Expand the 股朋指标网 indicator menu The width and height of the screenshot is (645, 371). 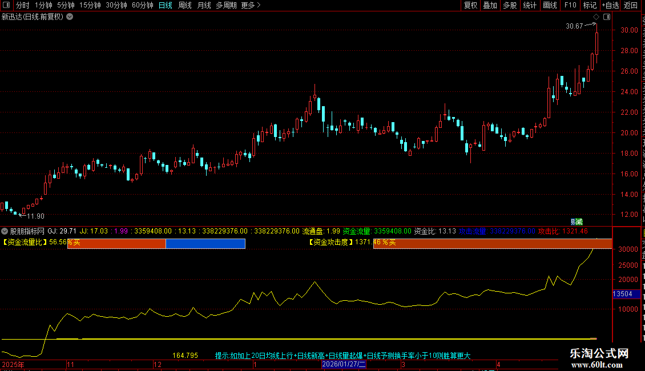[5, 231]
